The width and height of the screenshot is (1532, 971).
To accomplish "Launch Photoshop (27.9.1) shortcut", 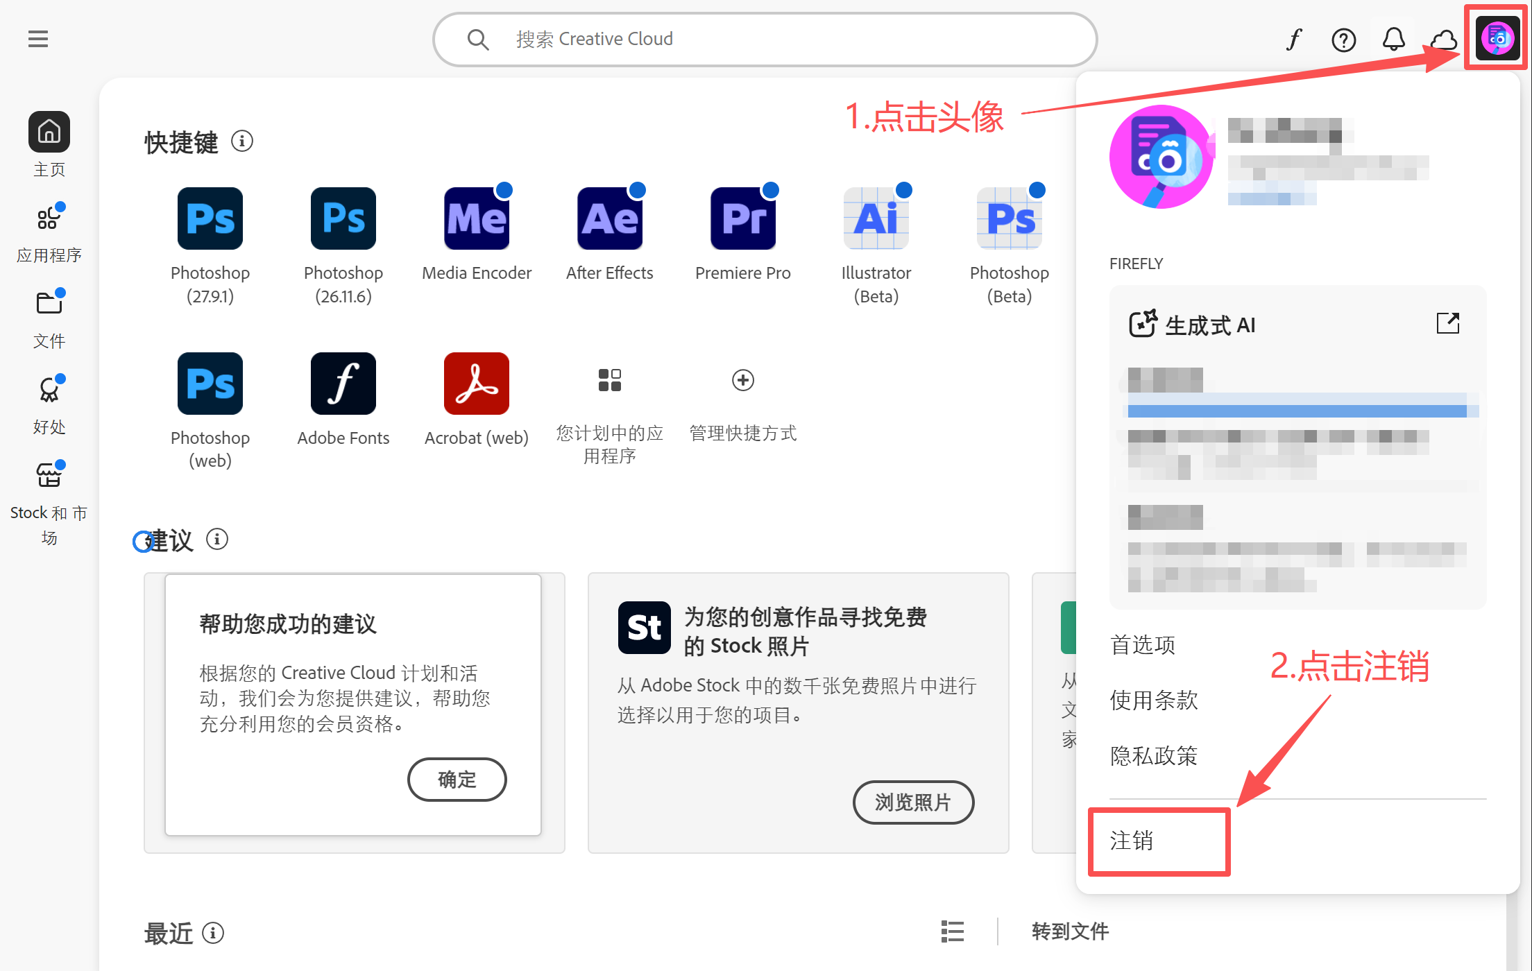I will [210, 218].
